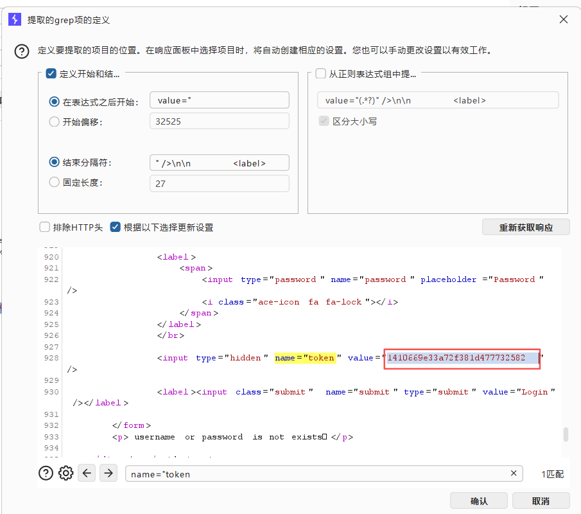581x514 pixels.
Task: Click the case sensitive checkbox
Action: pyautogui.click(x=324, y=121)
